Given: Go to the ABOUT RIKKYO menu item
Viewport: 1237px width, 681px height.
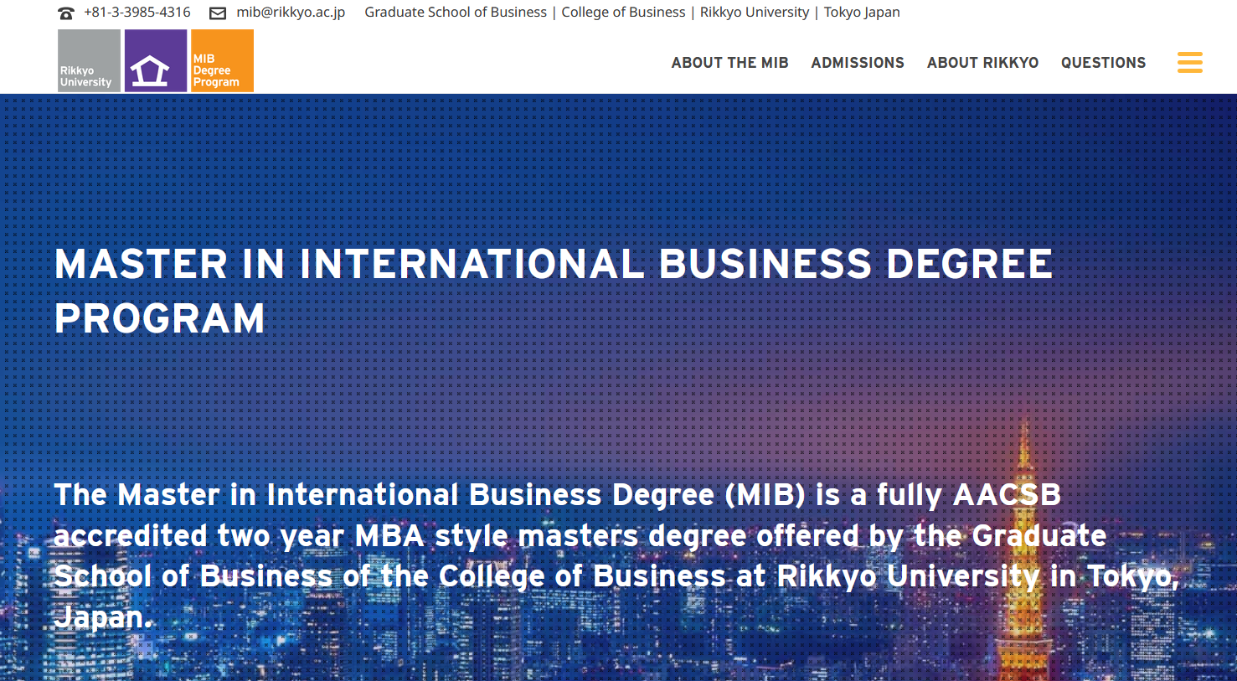Looking at the screenshot, I should pyautogui.click(x=982, y=63).
